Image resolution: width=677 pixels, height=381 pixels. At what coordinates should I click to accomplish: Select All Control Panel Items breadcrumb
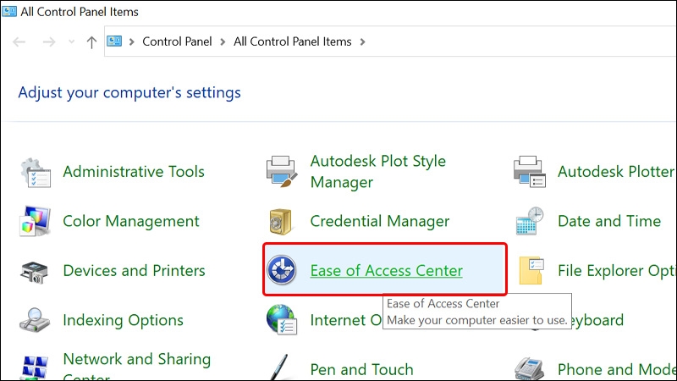click(x=292, y=41)
